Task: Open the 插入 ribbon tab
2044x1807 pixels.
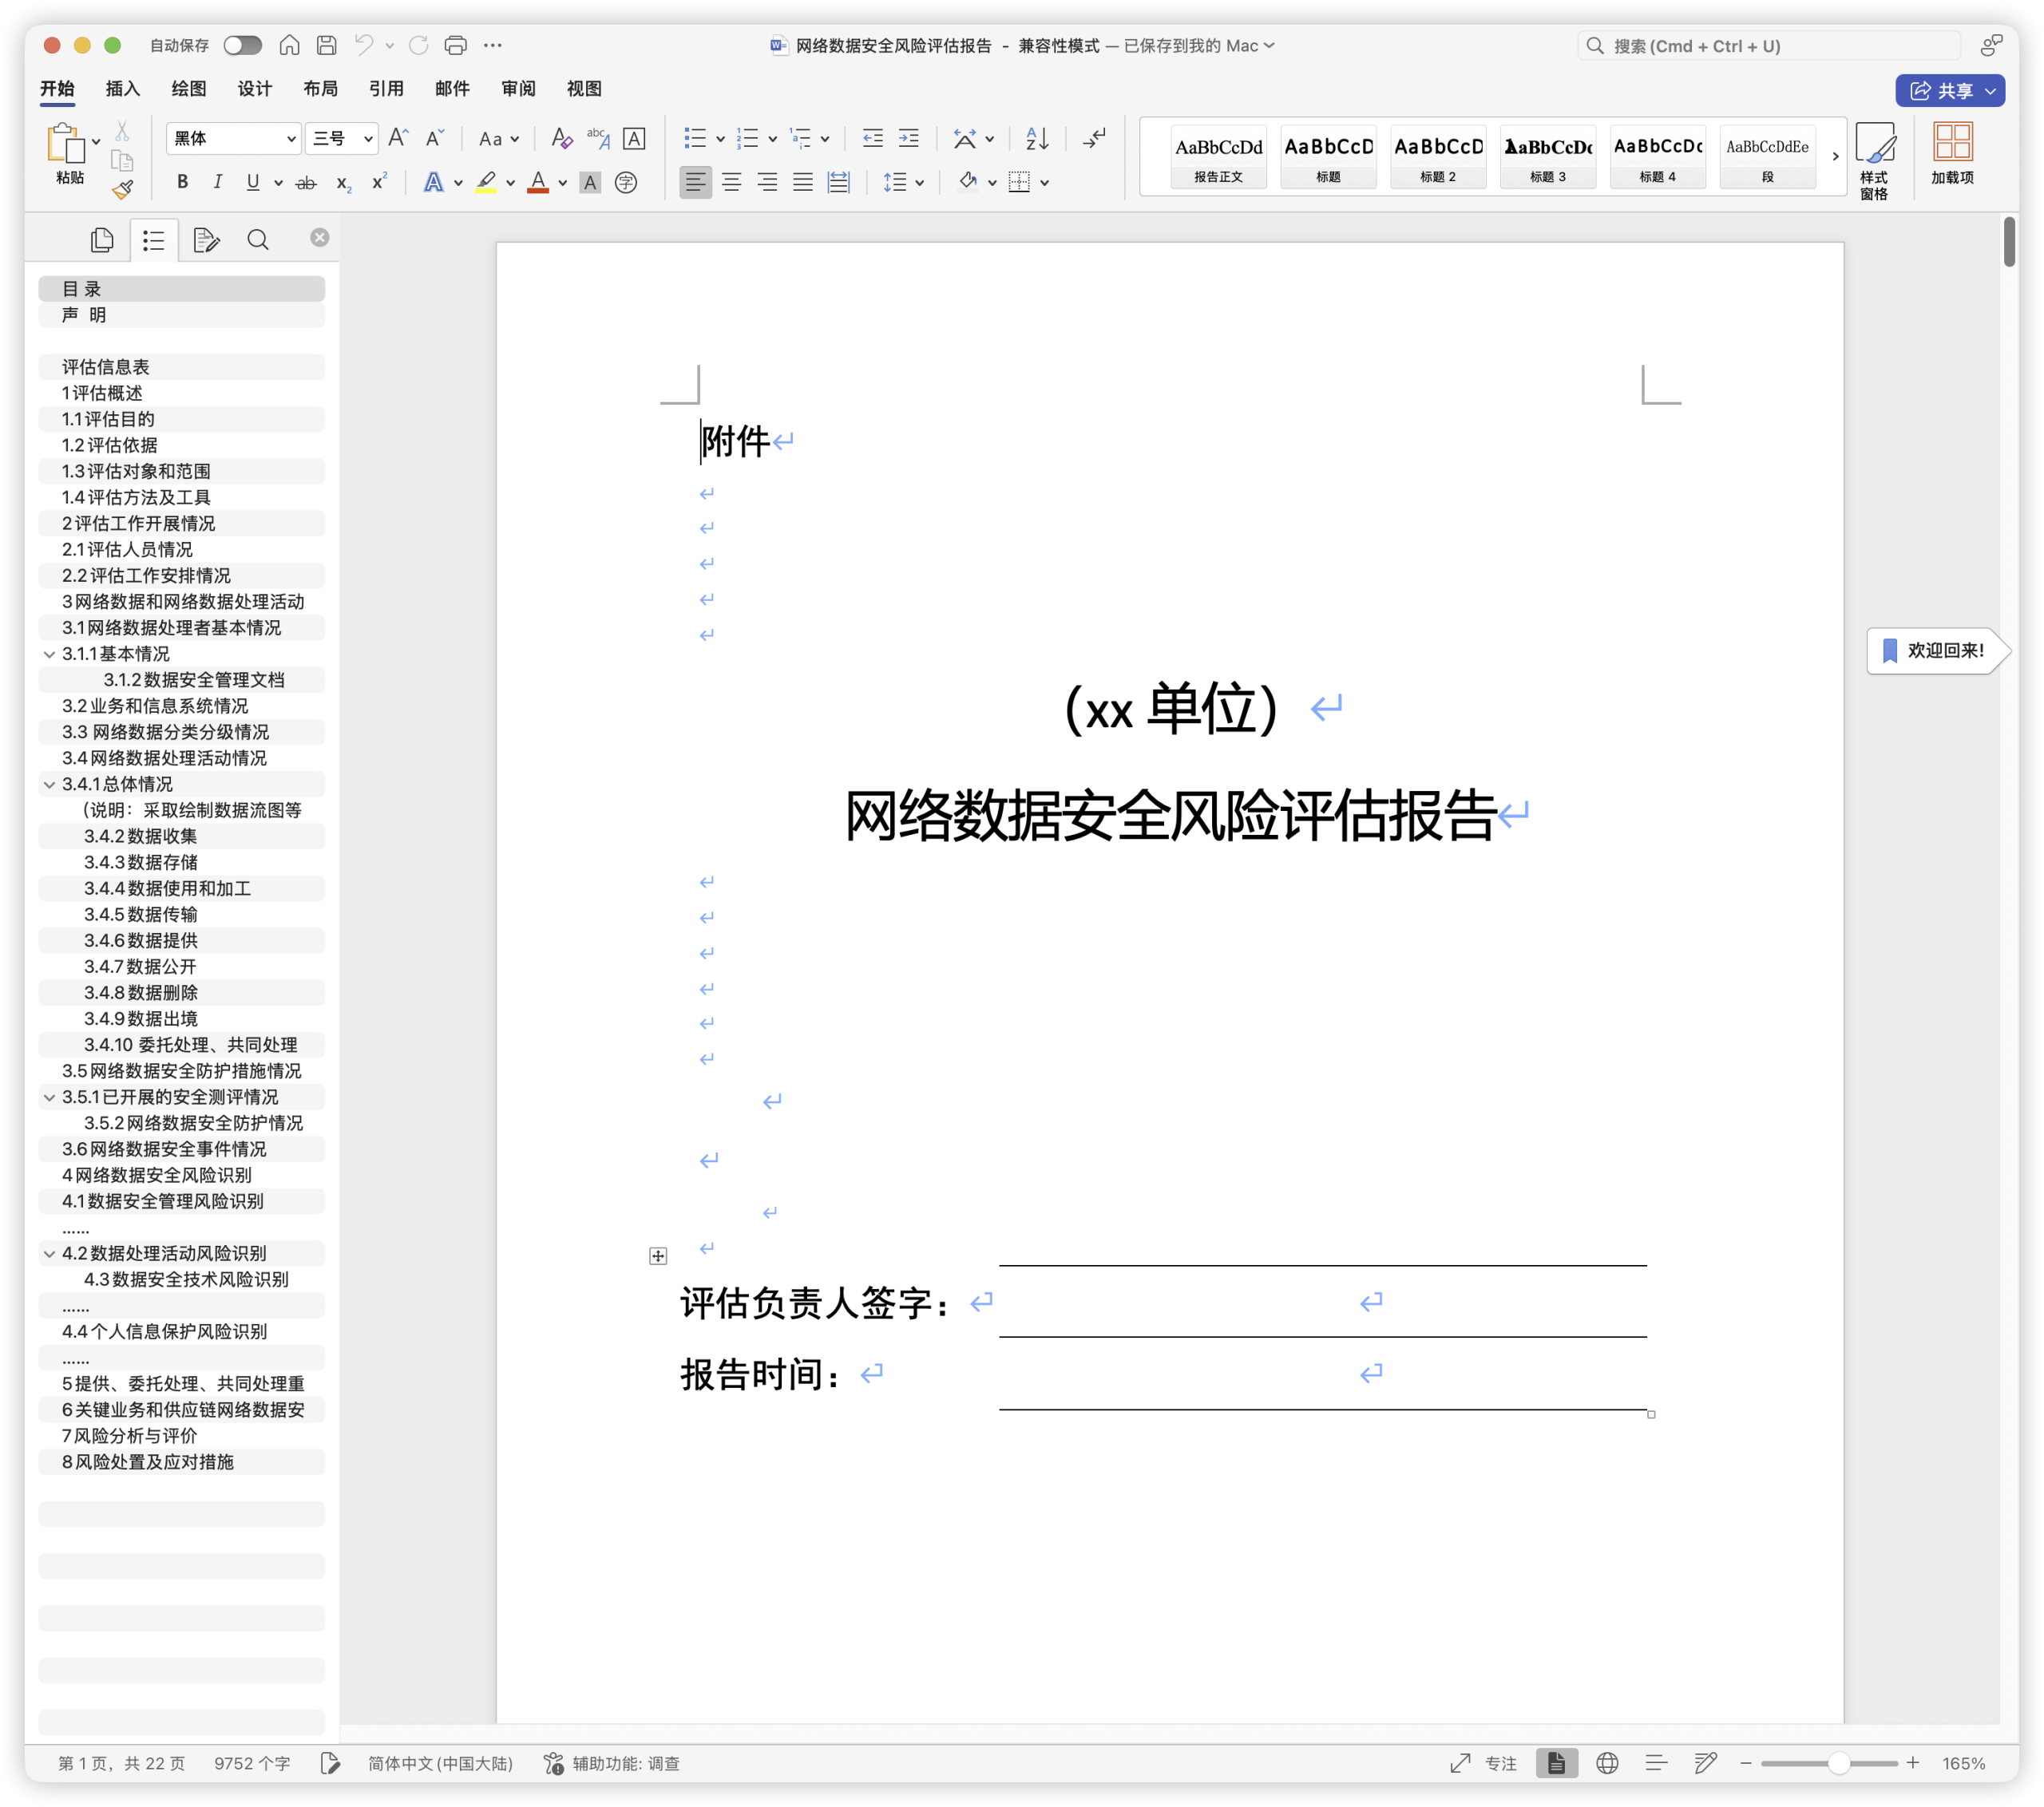Action: [x=123, y=89]
